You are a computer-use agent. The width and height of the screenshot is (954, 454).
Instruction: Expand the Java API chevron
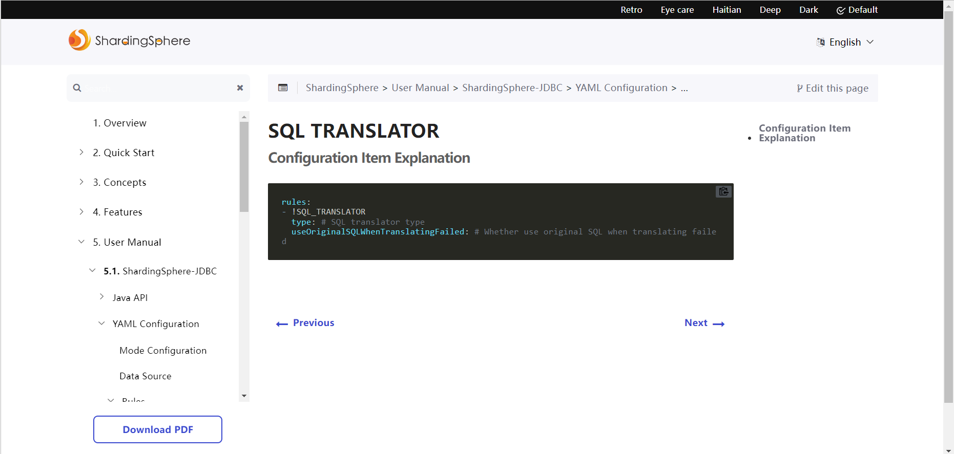click(x=101, y=297)
